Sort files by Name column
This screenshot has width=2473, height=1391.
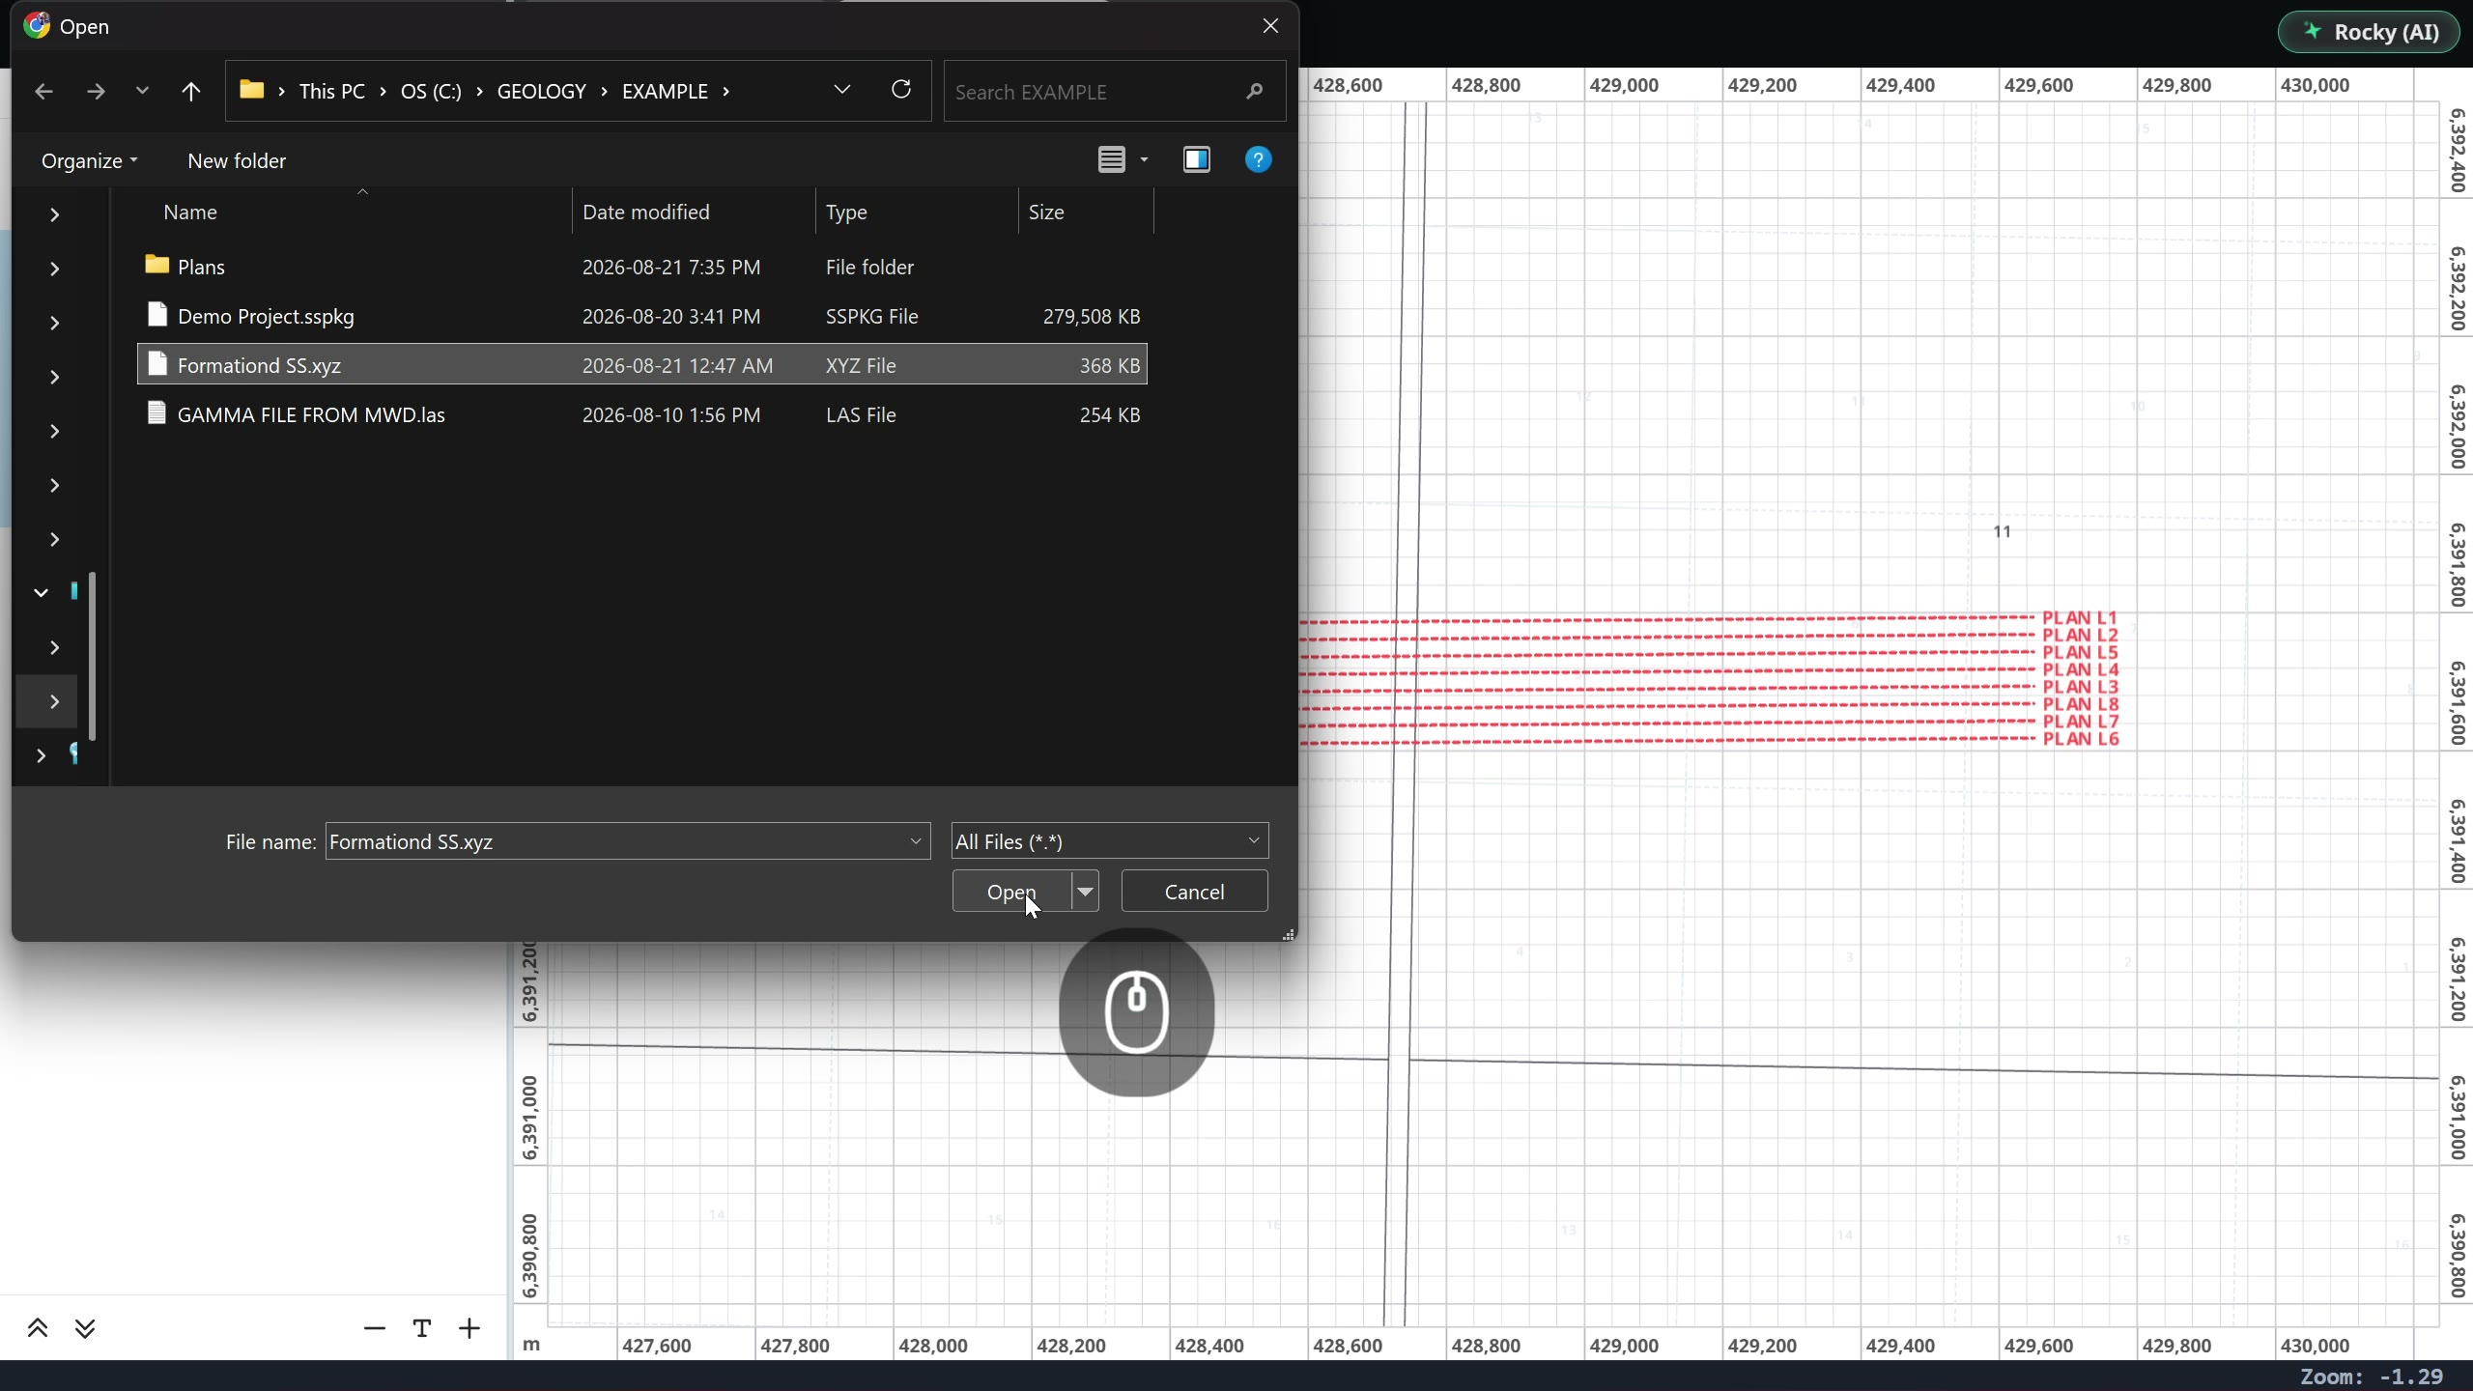[x=190, y=212]
